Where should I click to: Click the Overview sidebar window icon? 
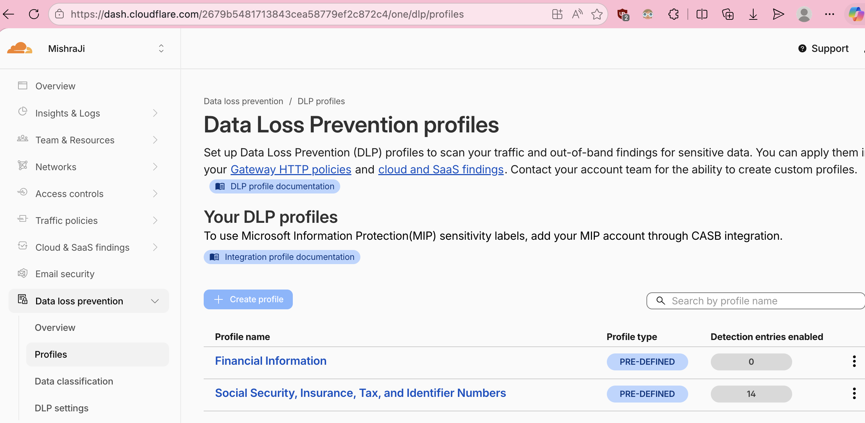coord(23,85)
